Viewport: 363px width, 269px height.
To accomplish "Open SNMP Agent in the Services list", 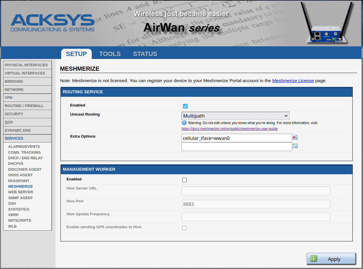I will click(21, 198).
